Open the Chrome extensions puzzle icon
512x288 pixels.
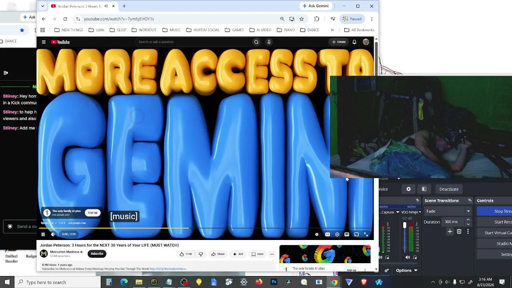(x=317, y=19)
